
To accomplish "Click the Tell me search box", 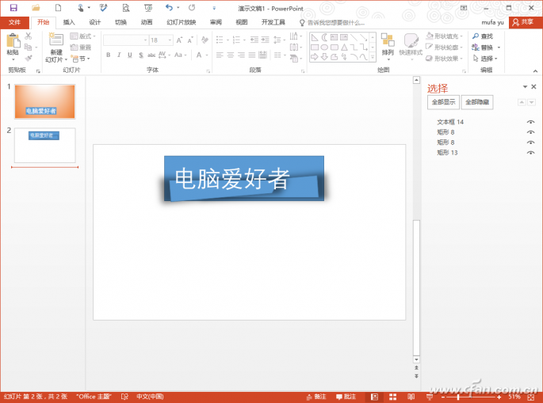I will (332, 23).
